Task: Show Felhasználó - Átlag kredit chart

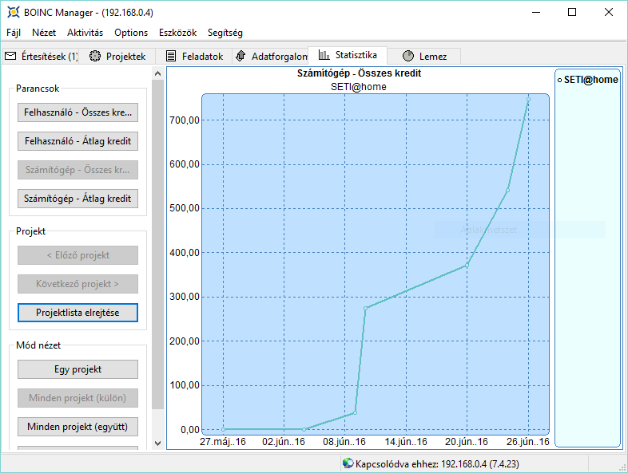Action: pos(78,141)
